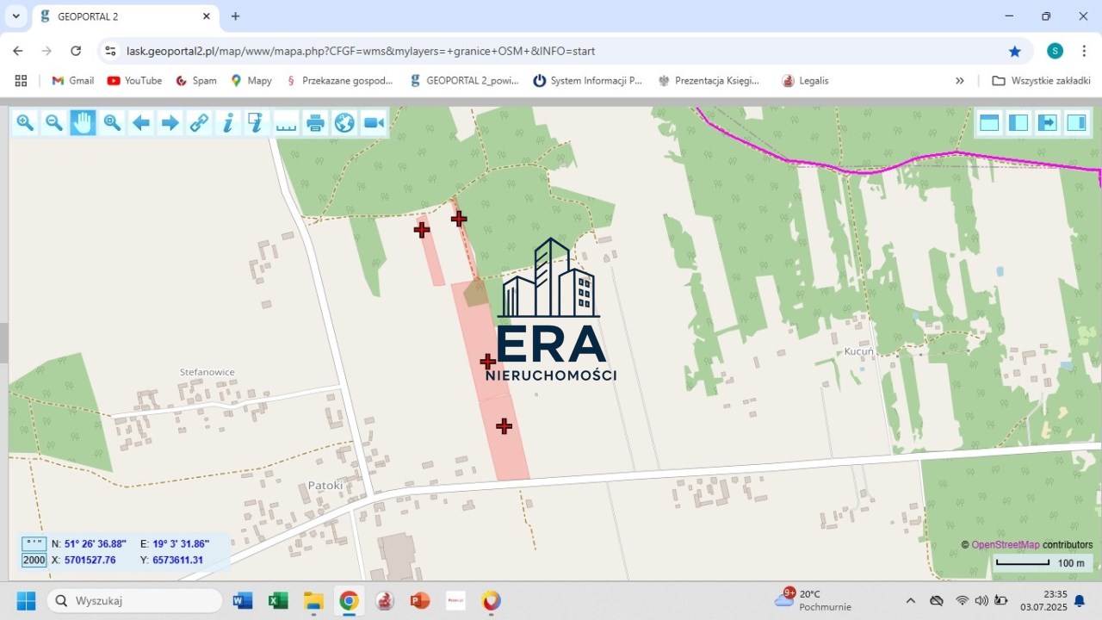1102x620 pixels.
Task: Open the Legalis bookmark
Action: click(805, 80)
